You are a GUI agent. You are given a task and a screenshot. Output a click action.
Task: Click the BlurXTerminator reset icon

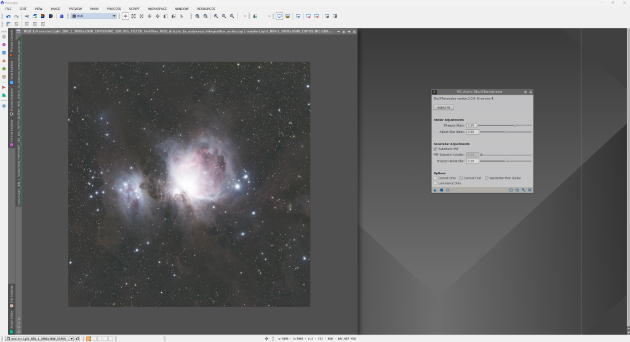tap(530, 190)
